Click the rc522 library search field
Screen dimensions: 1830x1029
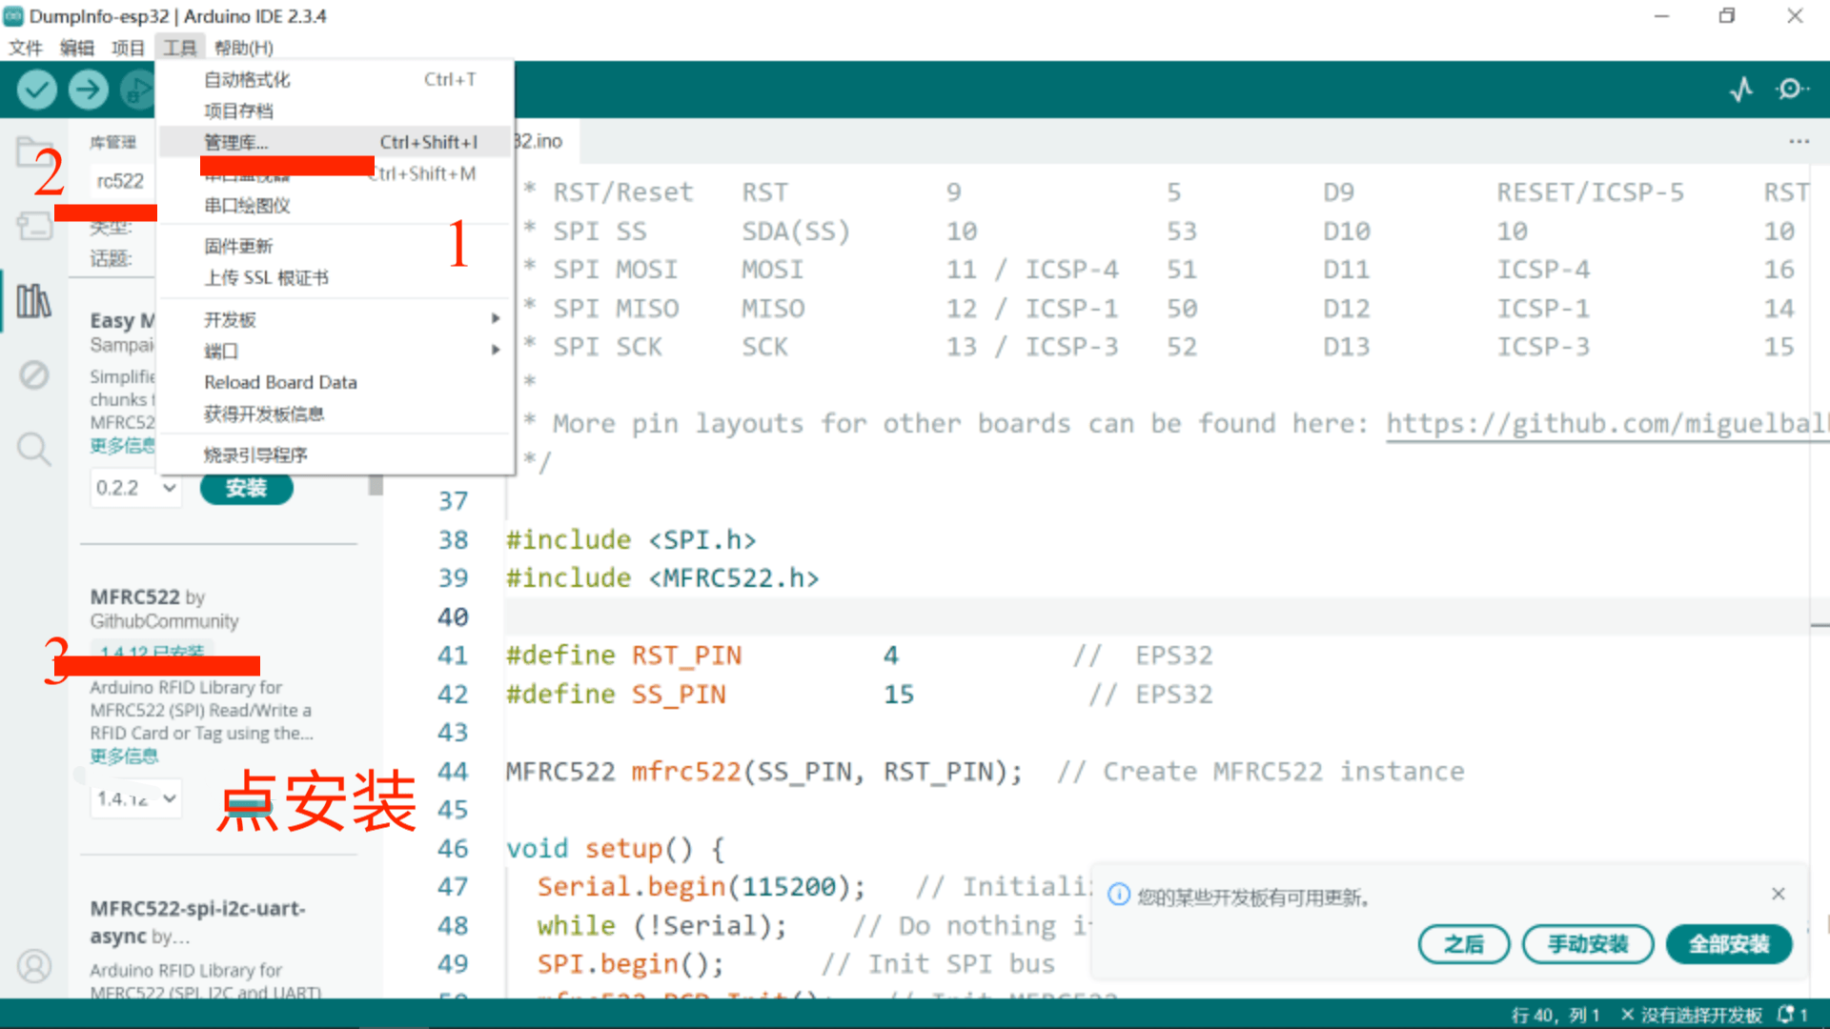(122, 181)
